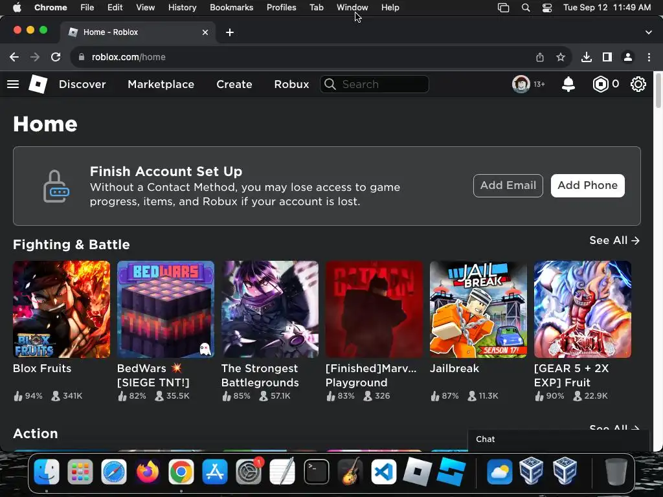
Task: Share this page via share icon
Action: pos(540,57)
